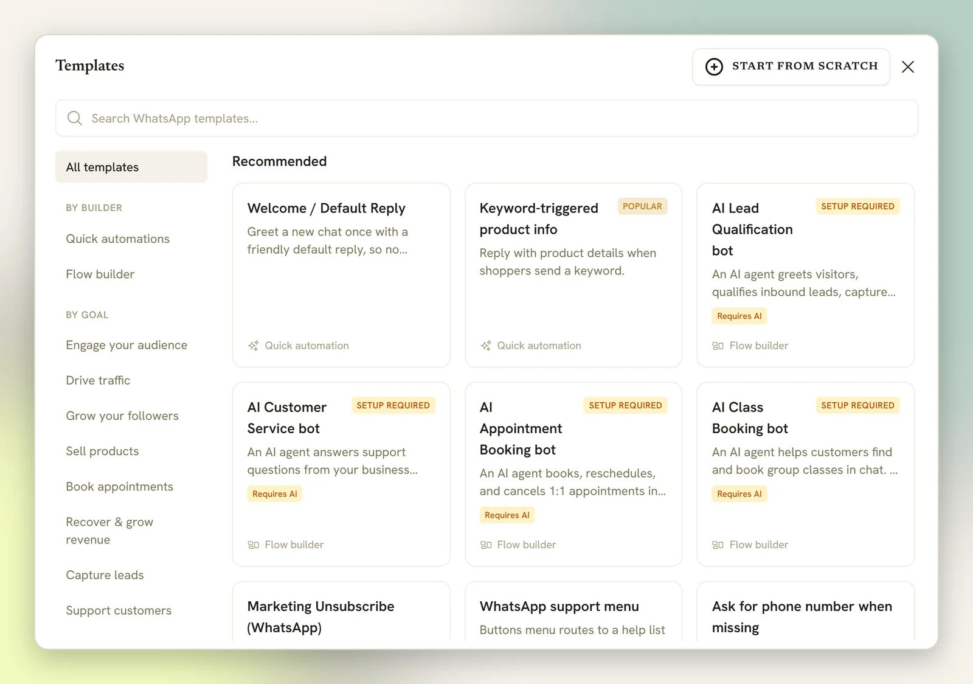Open Marketing Unsubscribe (WhatsApp) template

(341, 612)
